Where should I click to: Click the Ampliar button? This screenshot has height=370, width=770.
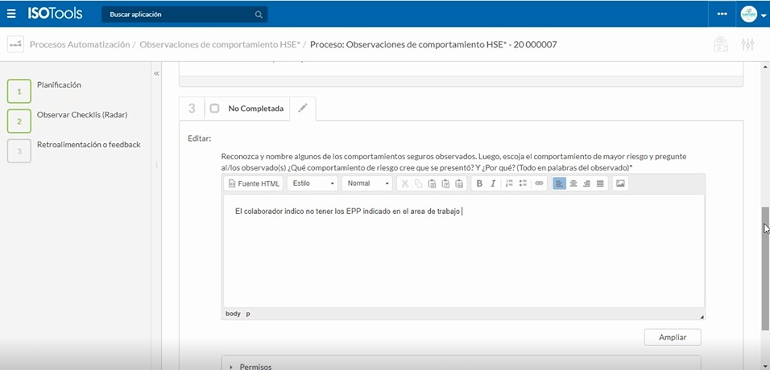(673, 337)
